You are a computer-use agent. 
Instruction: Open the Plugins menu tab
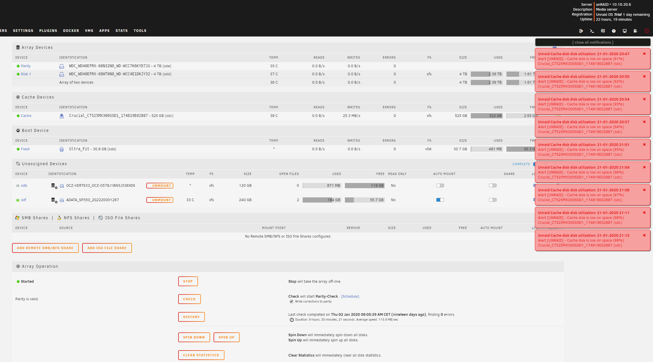click(48, 31)
